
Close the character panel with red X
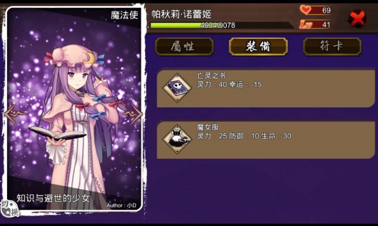[x=357, y=19]
